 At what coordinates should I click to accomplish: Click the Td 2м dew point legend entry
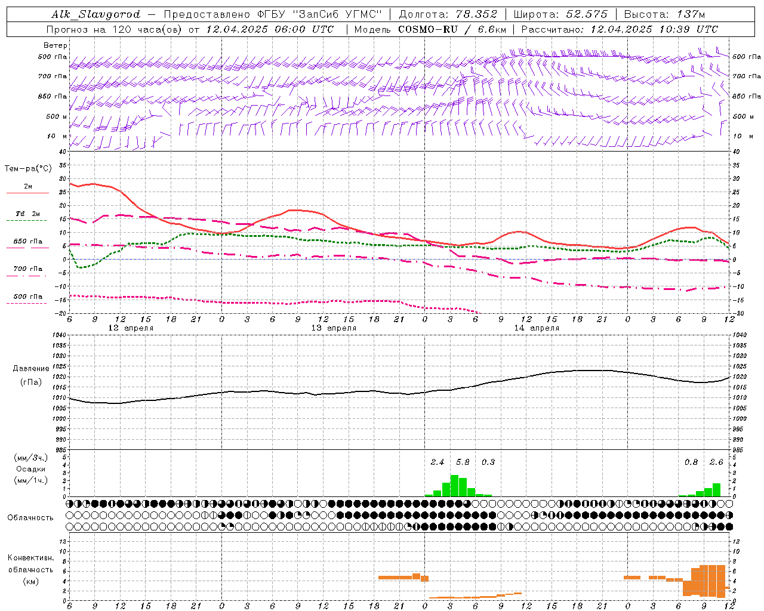(x=28, y=214)
